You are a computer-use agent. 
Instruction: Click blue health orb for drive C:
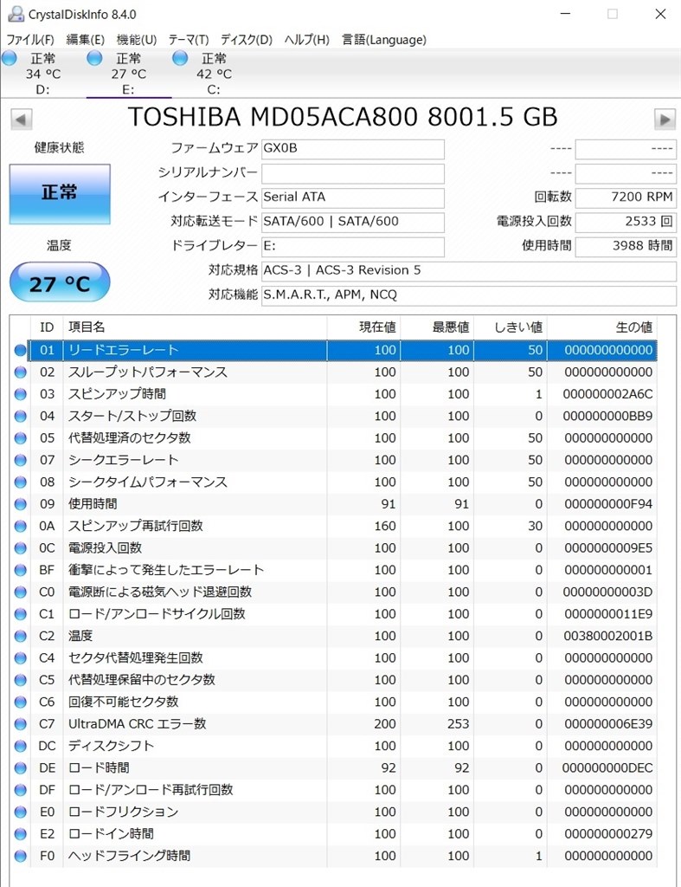pyautogui.click(x=180, y=58)
